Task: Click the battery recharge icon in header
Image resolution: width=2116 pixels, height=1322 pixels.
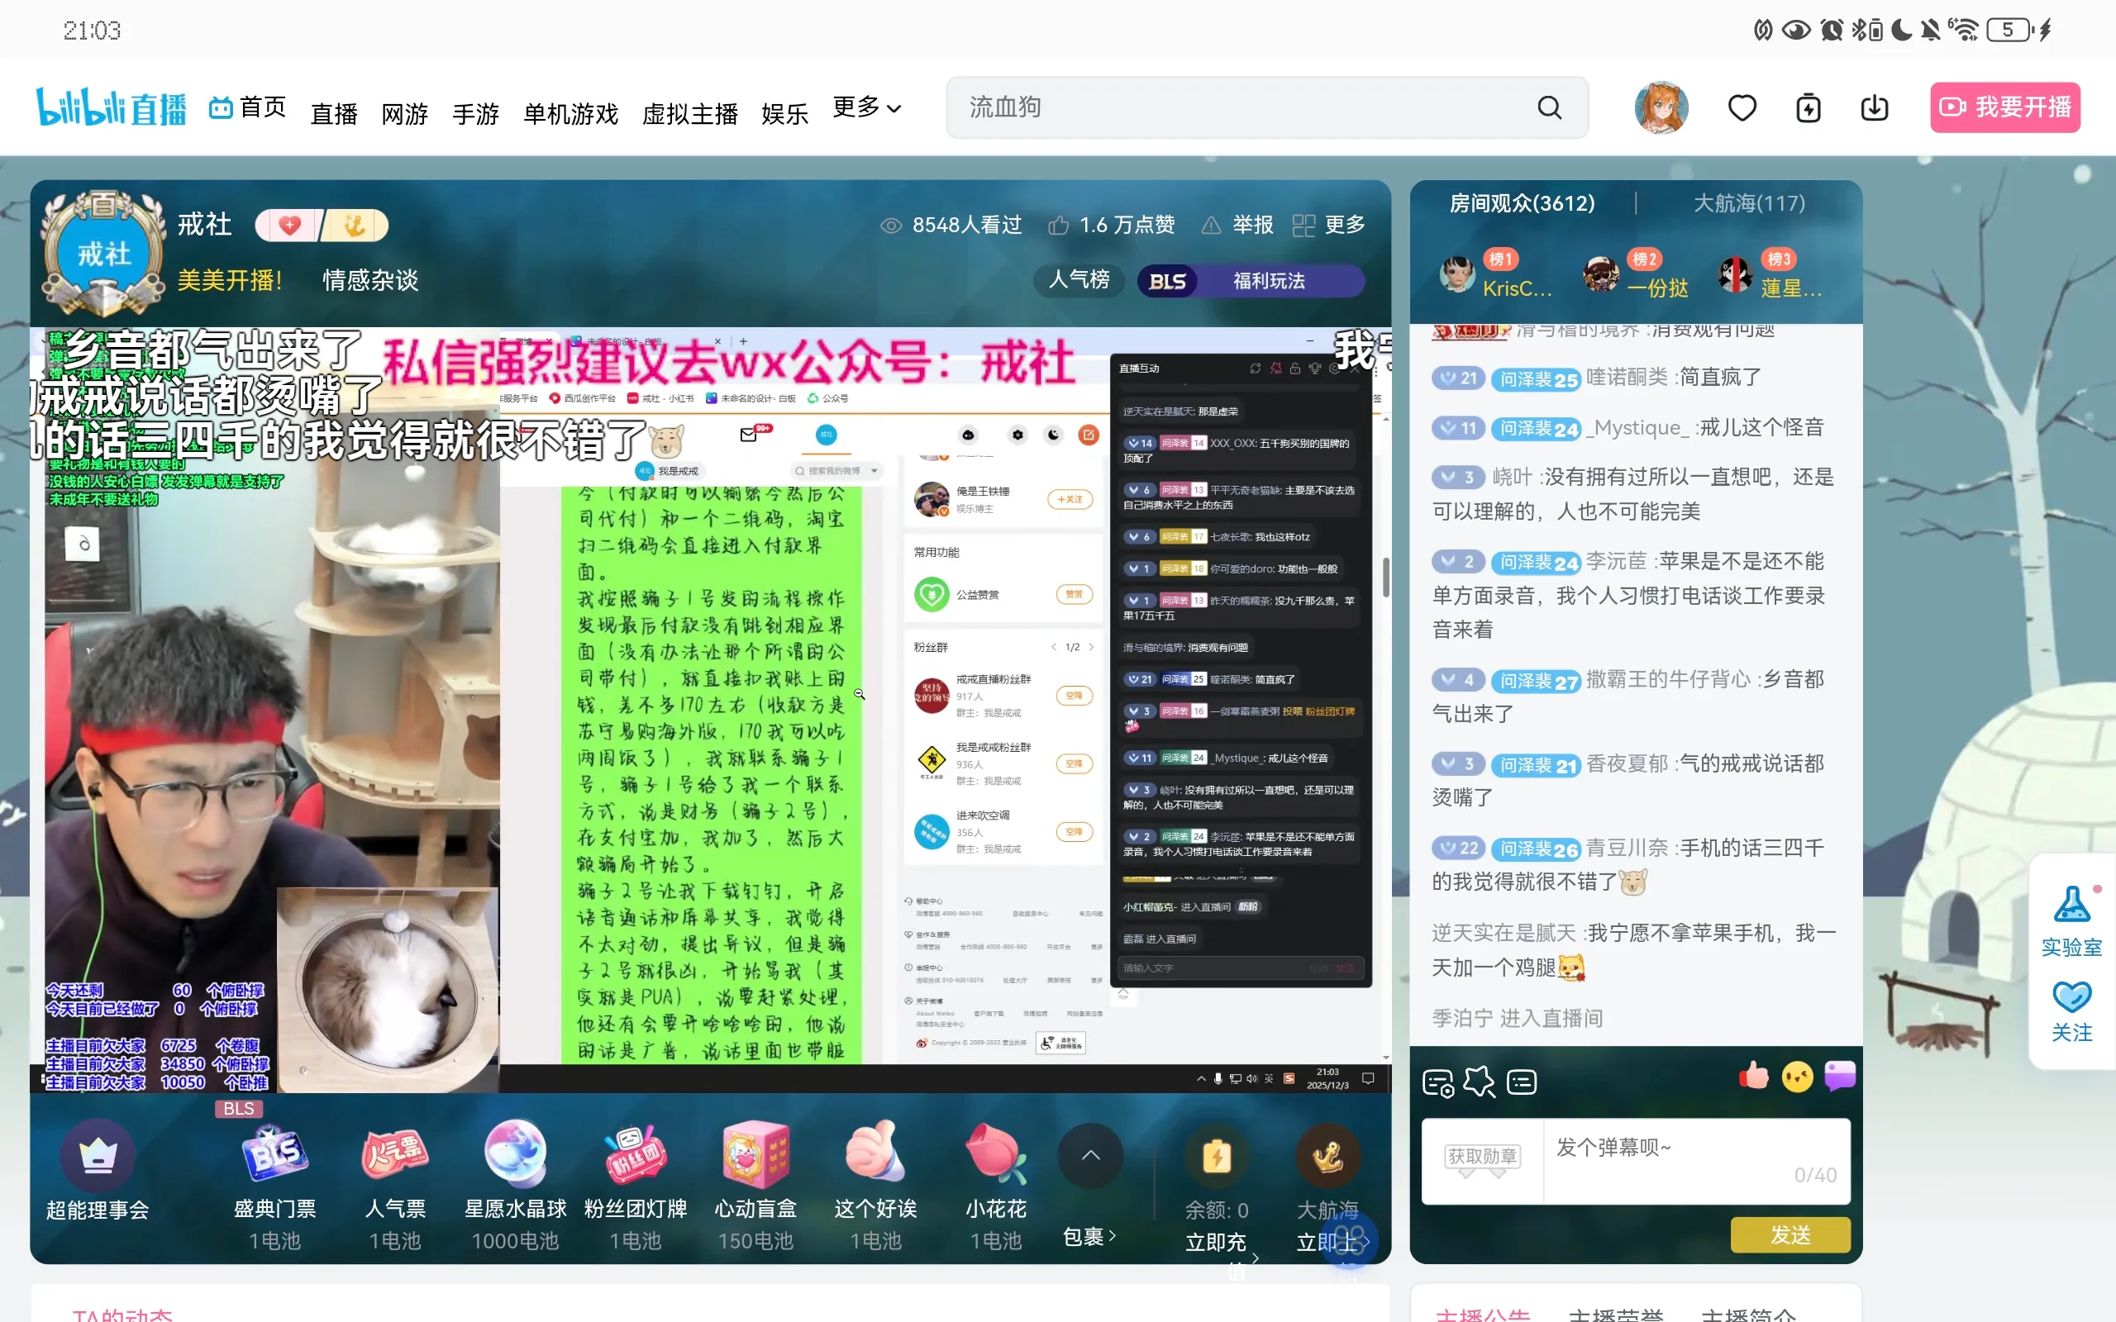Action: 1808,107
